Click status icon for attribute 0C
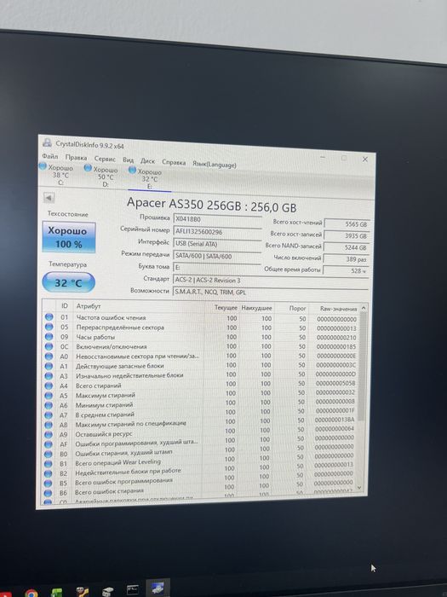This screenshot has height=597, width=447. [49, 346]
